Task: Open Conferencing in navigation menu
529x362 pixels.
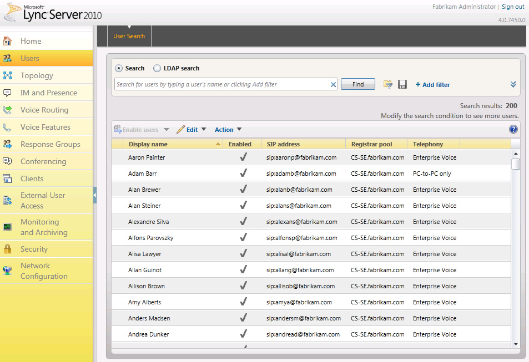Action: coord(46,161)
